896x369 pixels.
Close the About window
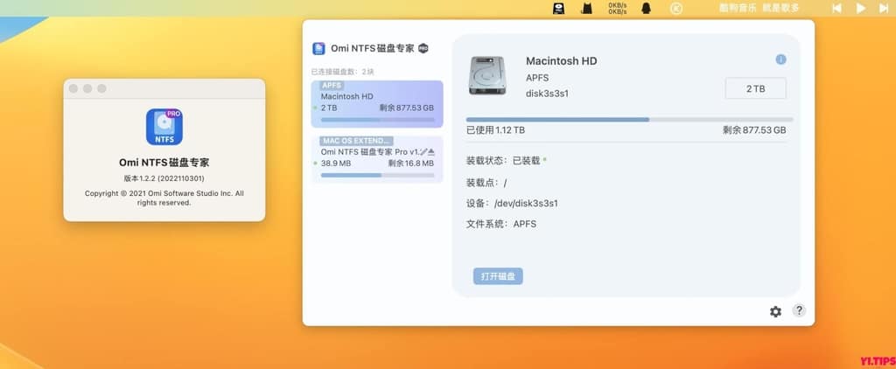73,88
